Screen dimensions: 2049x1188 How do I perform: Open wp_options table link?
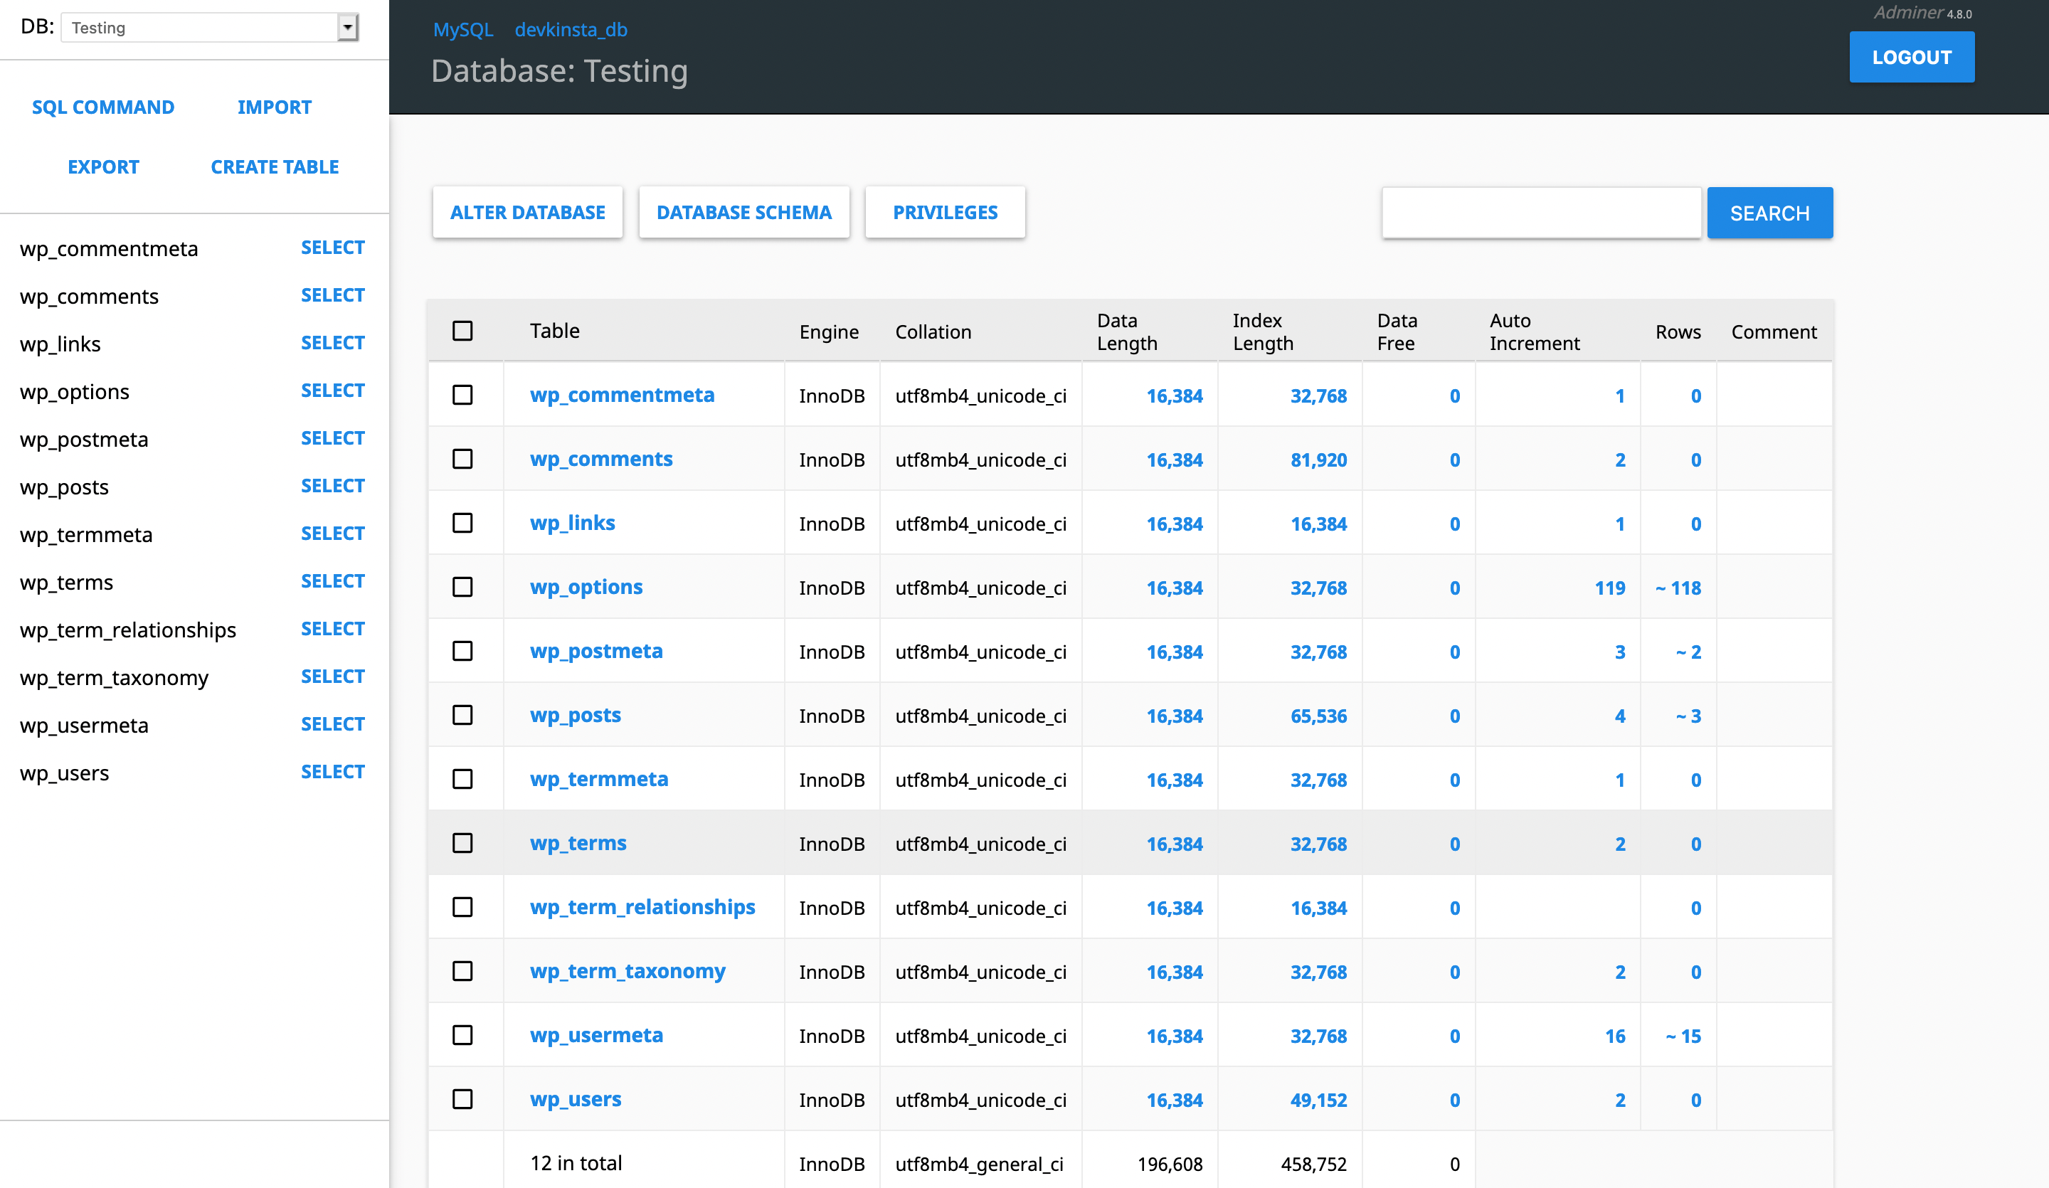tap(586, 585)
